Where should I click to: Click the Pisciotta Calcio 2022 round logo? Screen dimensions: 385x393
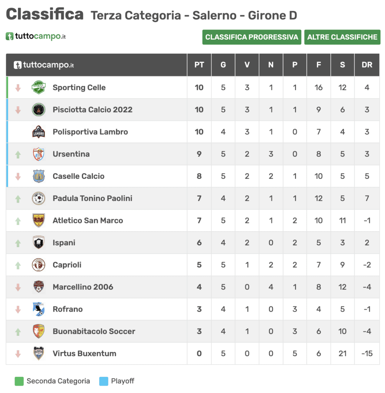pos(39,109)
